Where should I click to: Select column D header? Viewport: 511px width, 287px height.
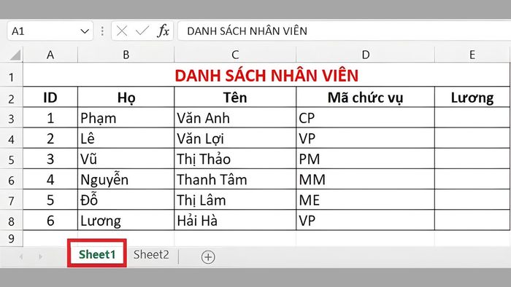click(x=365, y=55)
